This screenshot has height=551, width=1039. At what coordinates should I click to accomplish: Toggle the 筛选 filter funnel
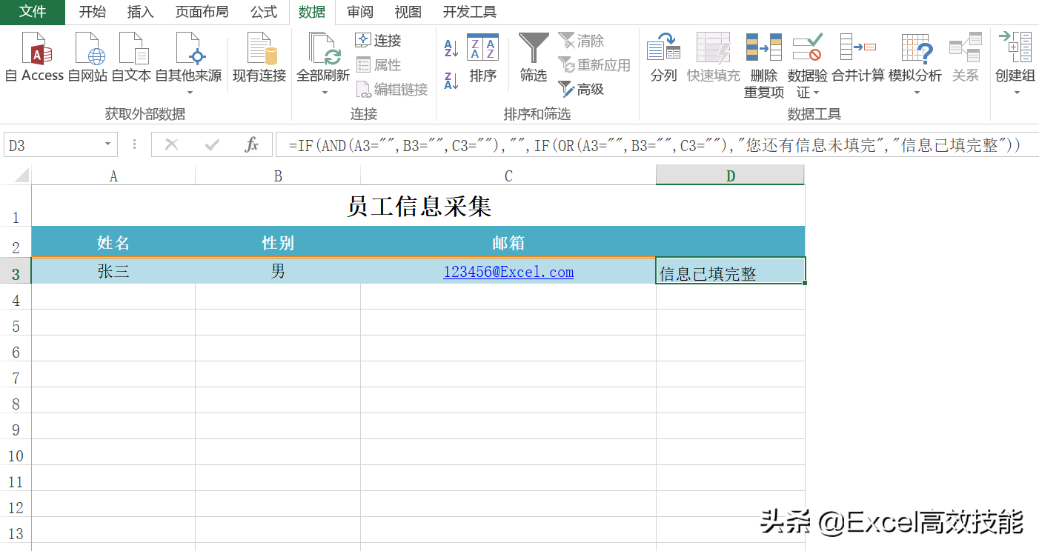[x=534, y=58]
